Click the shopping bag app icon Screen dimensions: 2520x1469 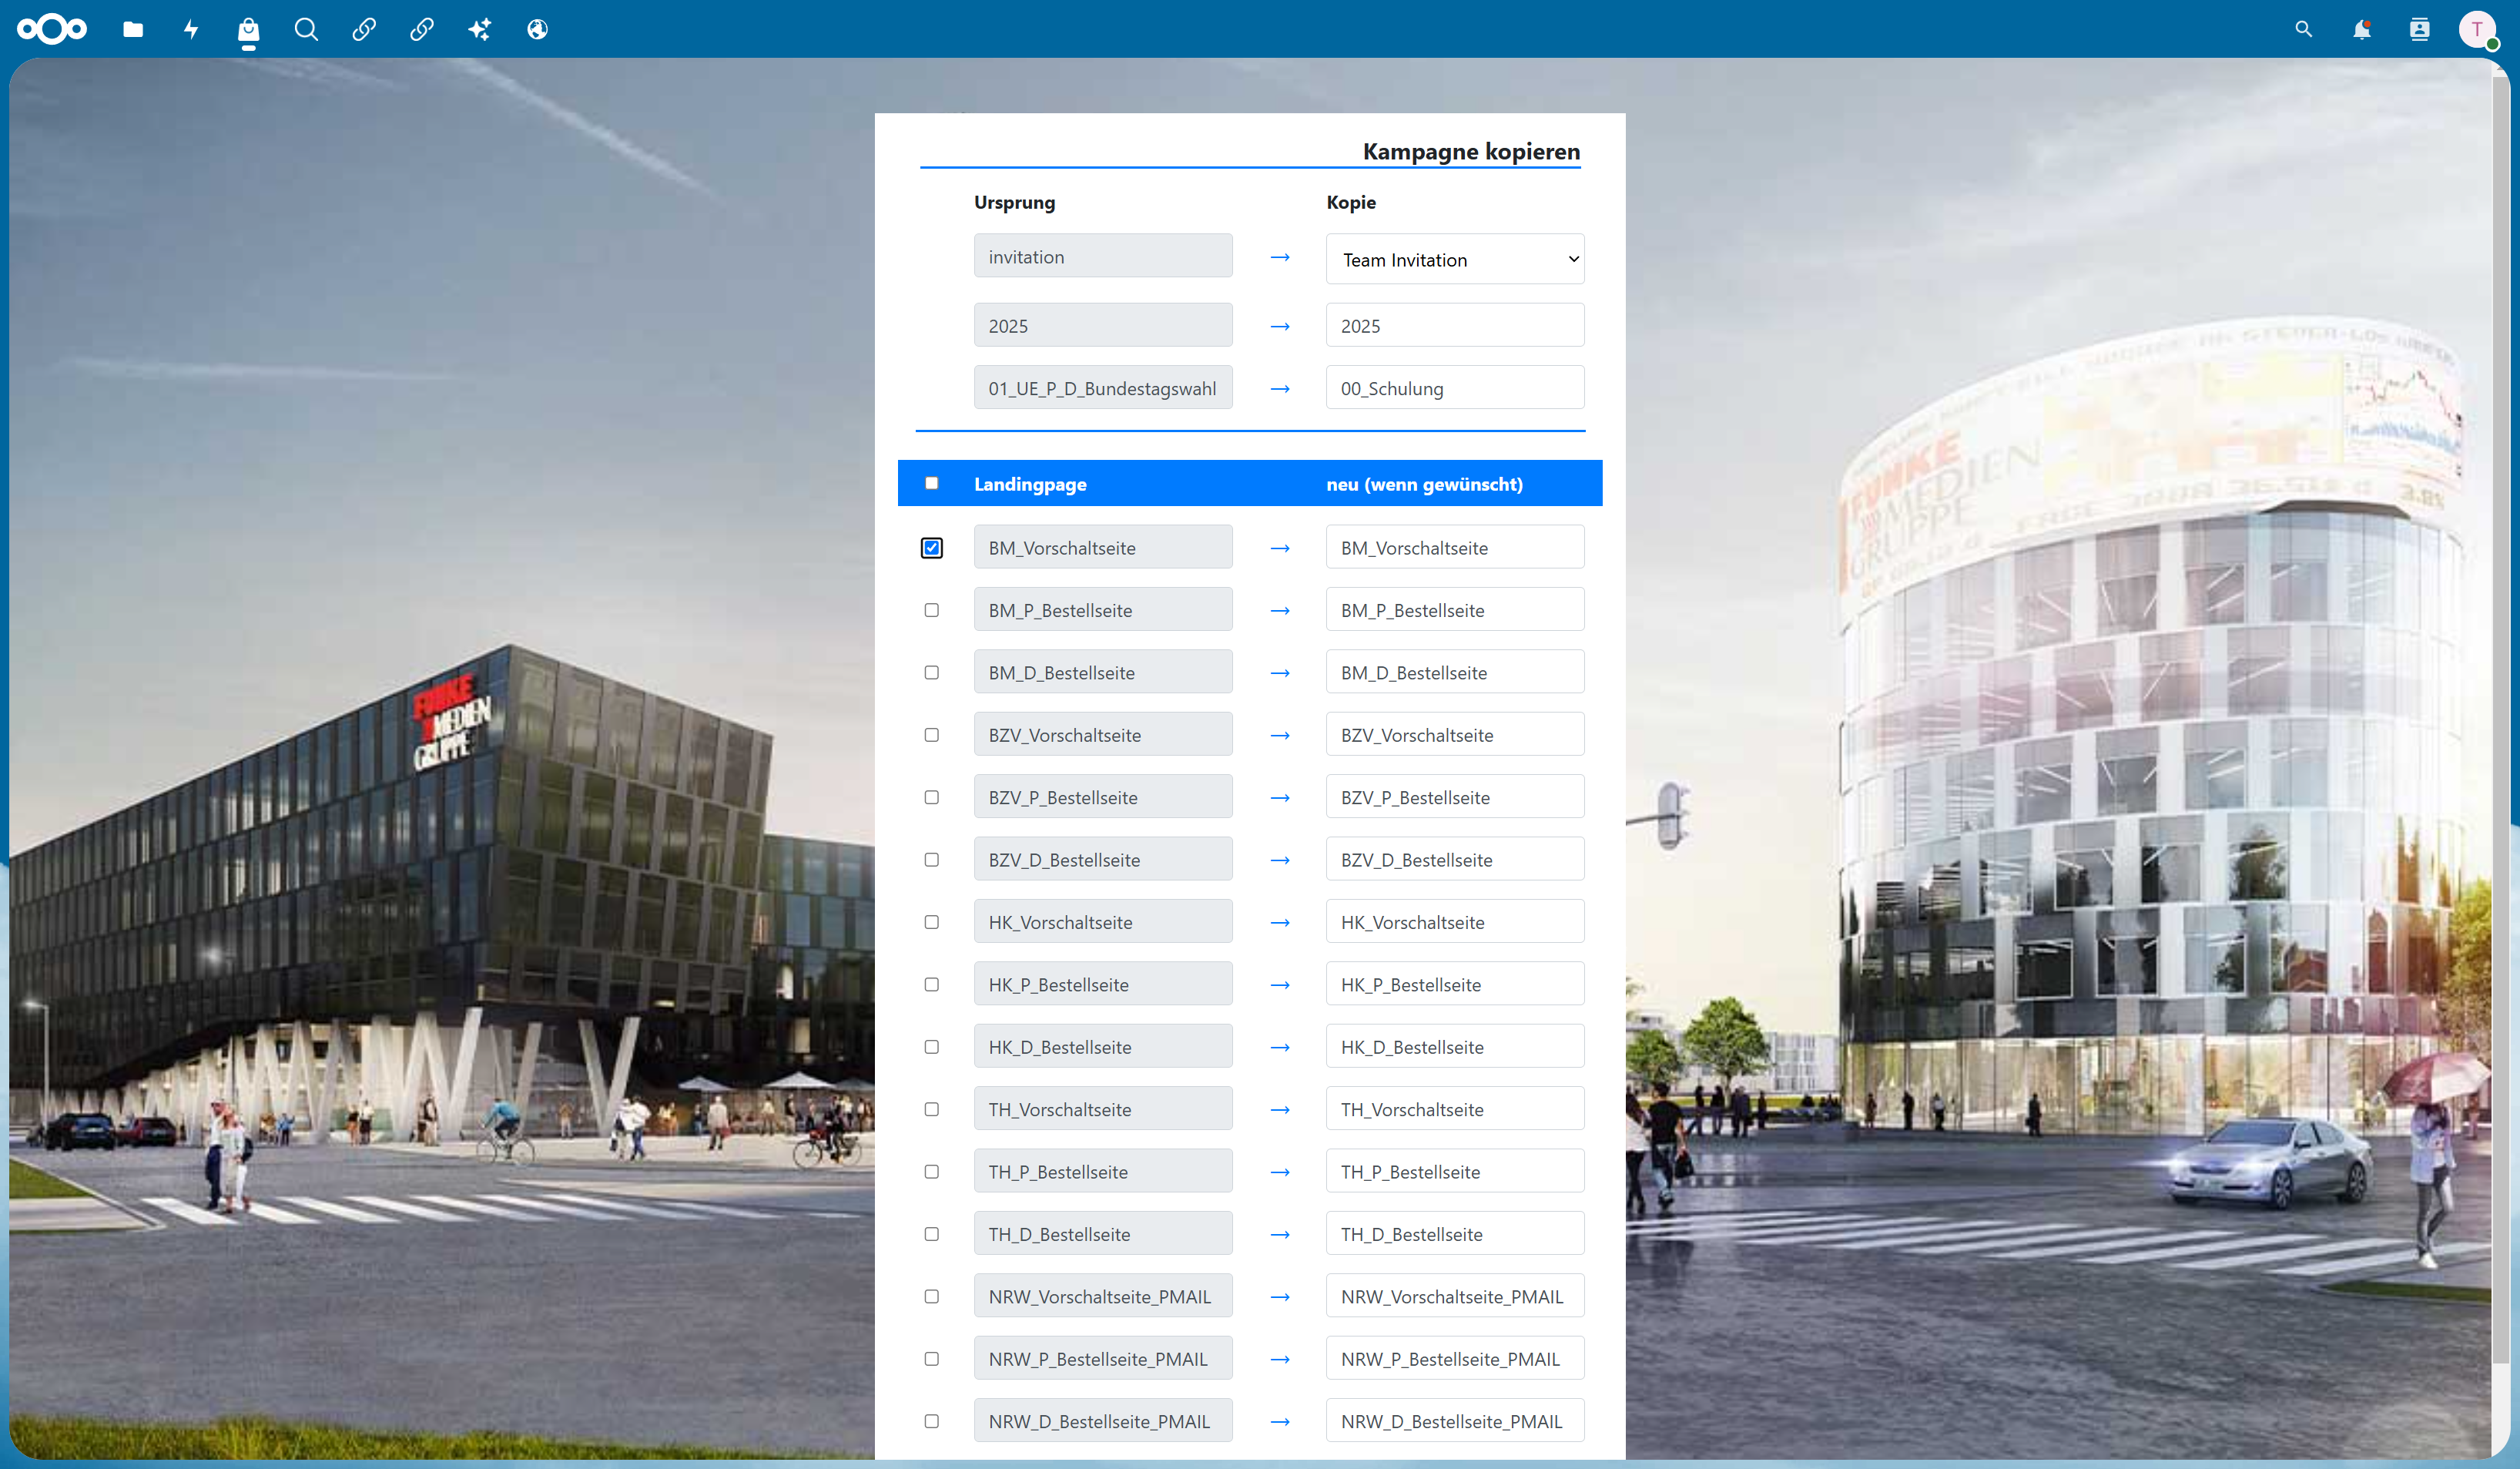249,29
